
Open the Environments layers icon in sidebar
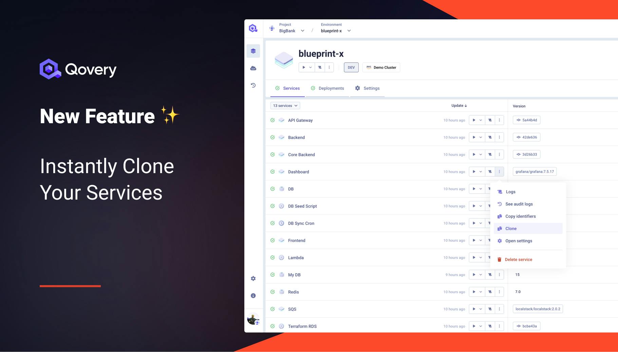point(253,51)
